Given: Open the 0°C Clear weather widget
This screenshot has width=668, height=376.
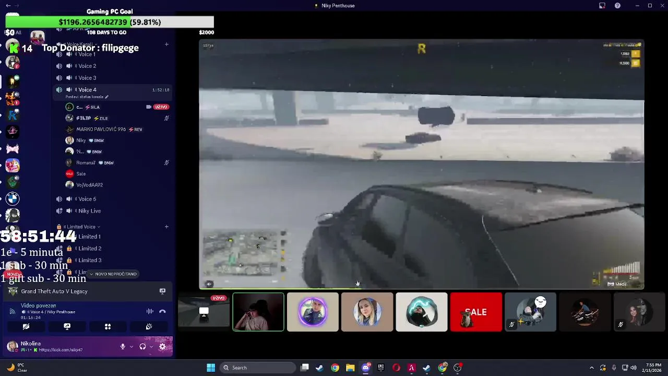Looking at the screenshot, I should coord(17,368).
